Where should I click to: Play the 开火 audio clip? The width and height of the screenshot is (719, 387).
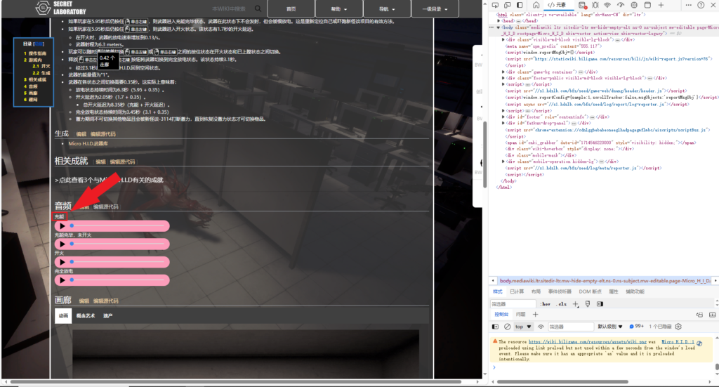62,262
